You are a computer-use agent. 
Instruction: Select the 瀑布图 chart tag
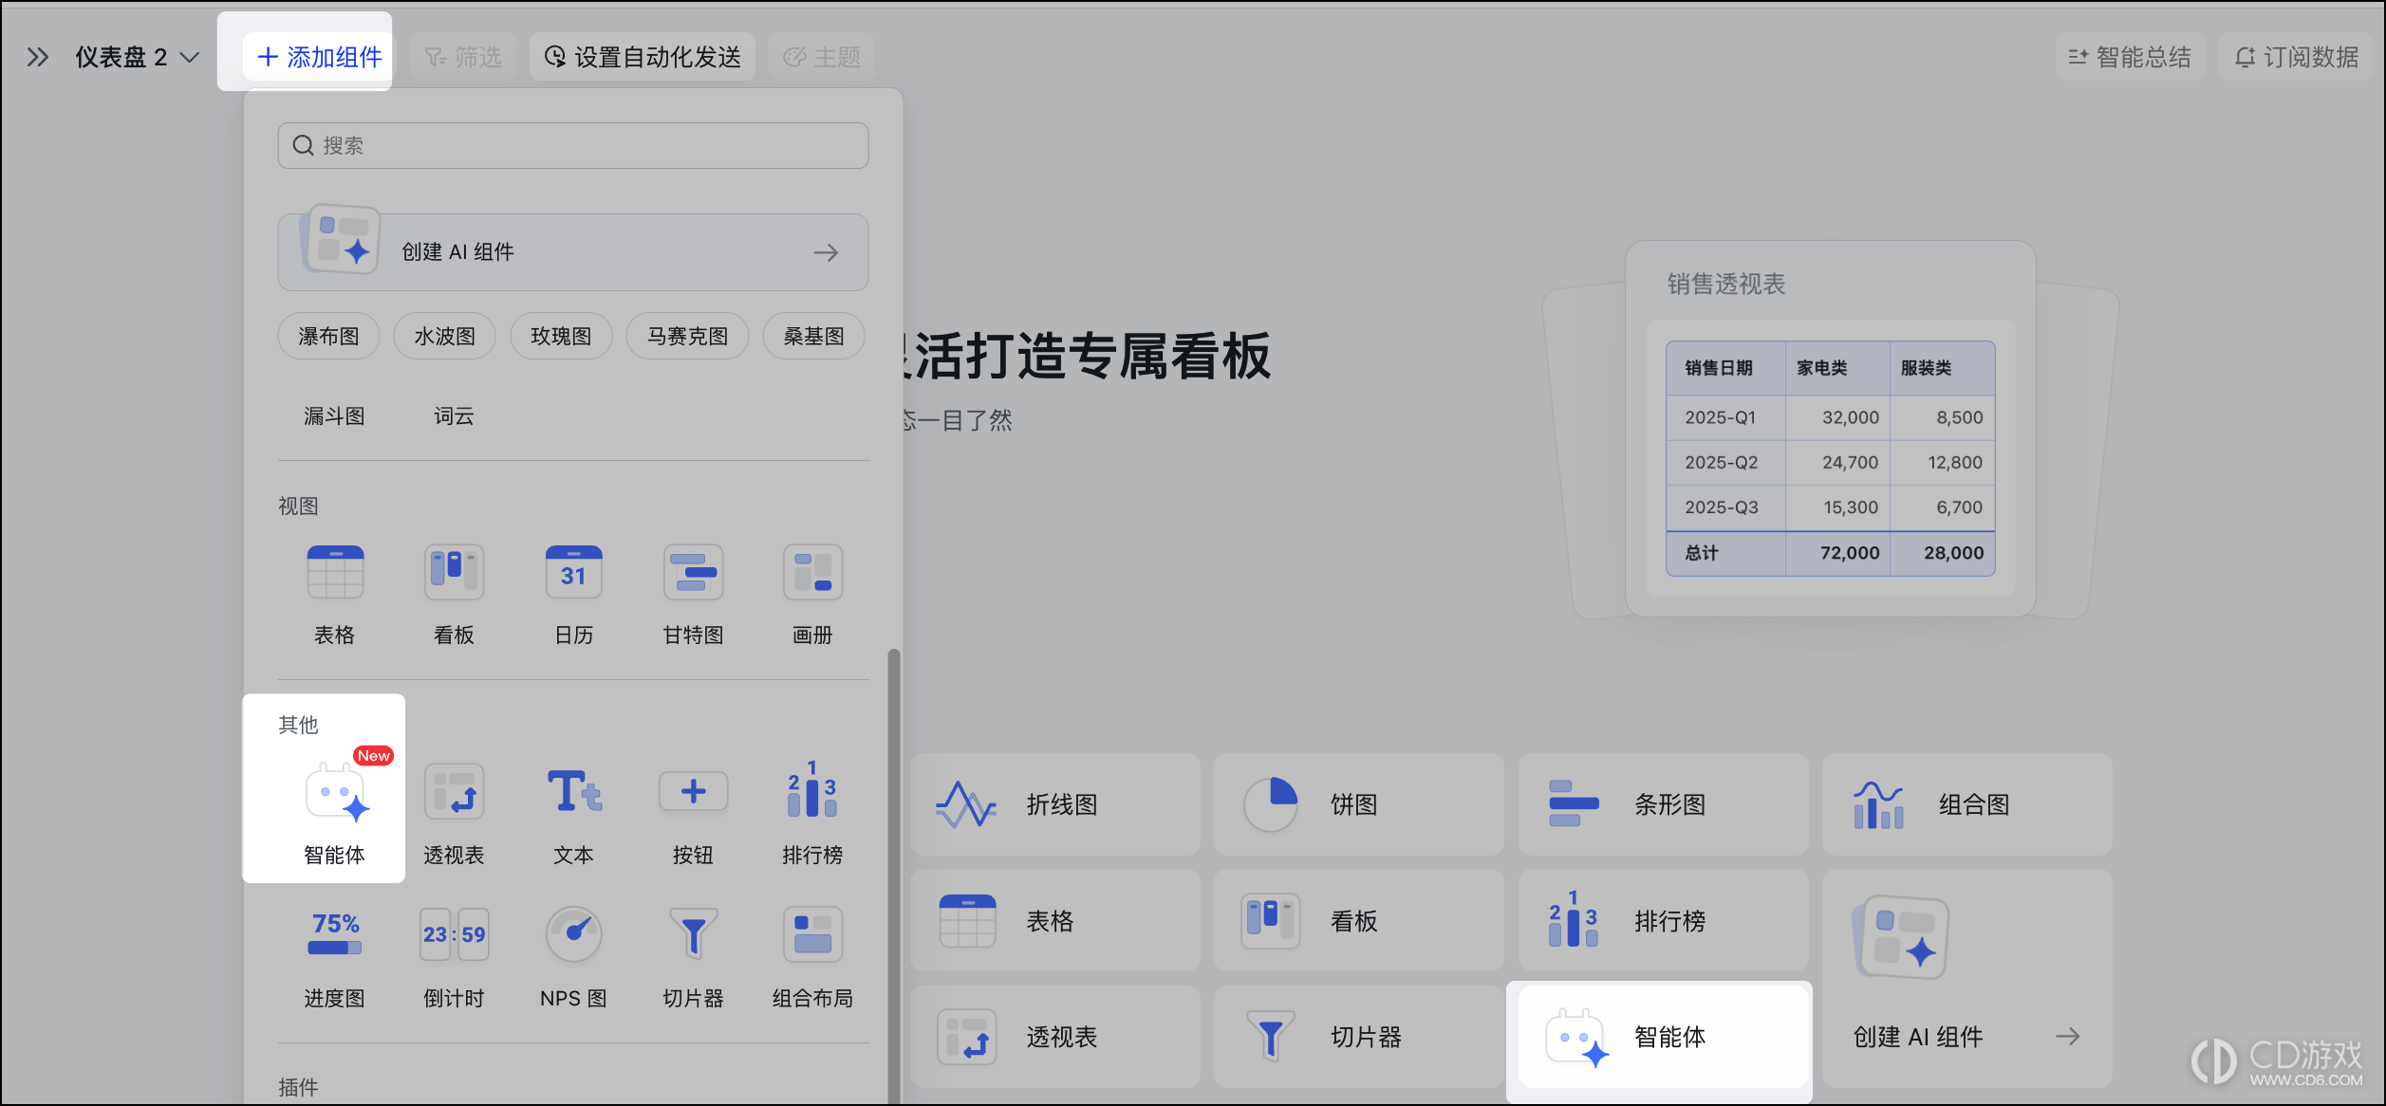pyautogui.click(x=328, y=336)
